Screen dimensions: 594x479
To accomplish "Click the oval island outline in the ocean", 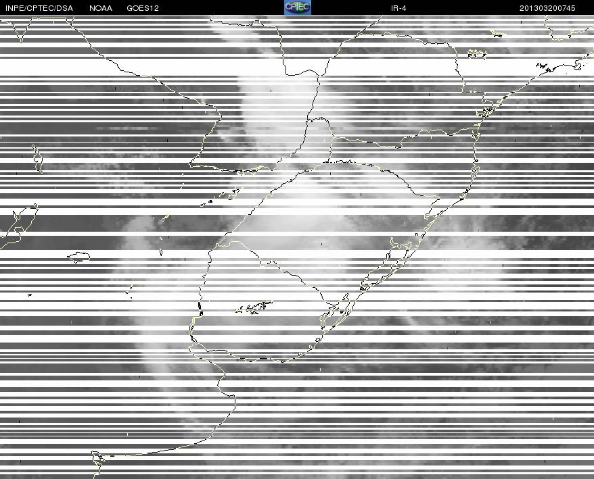I will pyautogui.click(x=78, y=257).
